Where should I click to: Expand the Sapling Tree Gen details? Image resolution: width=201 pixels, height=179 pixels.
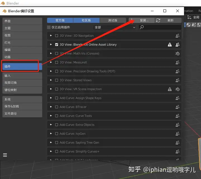51,142
